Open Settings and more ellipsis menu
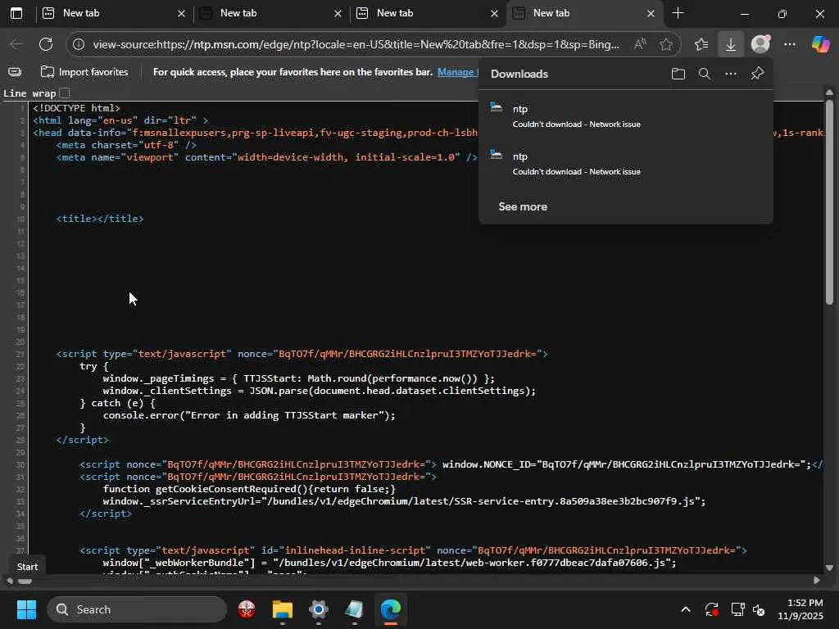The width and height of the screenshot is (839, 629). [x=790, y=44]
